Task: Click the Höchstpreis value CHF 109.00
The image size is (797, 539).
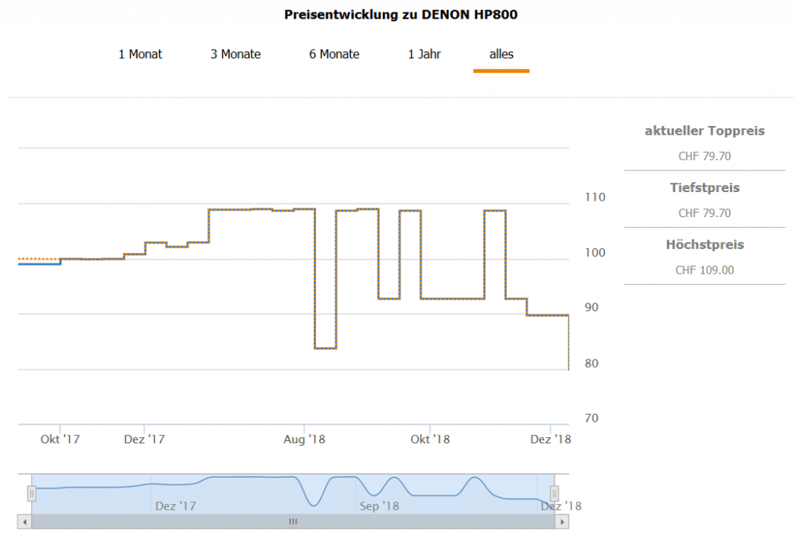Action: (x=704, y=270)
